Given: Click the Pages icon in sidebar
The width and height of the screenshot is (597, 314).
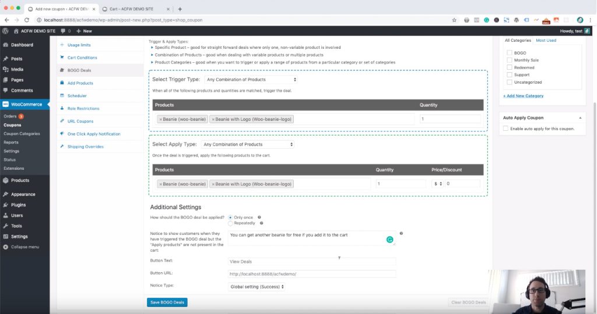Looking at the screenshot, I should tap(5, 80).
